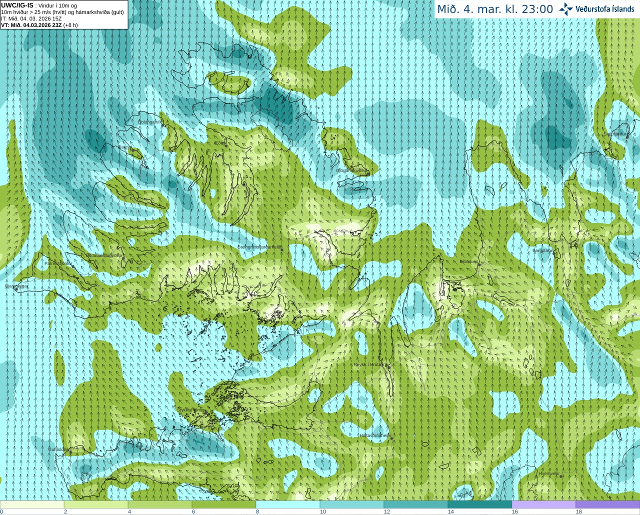Click the Bolungarvík station label
The image size is (640, 515).
150,121
